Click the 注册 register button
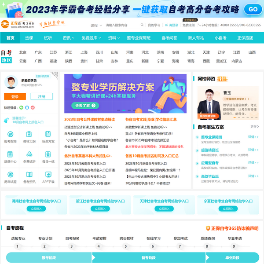 tap(41, 96)
